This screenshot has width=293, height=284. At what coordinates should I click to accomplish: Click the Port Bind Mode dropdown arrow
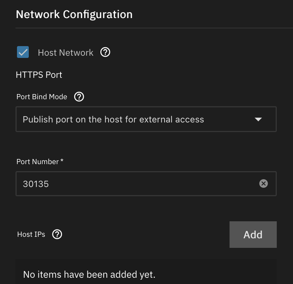(258, 120)
